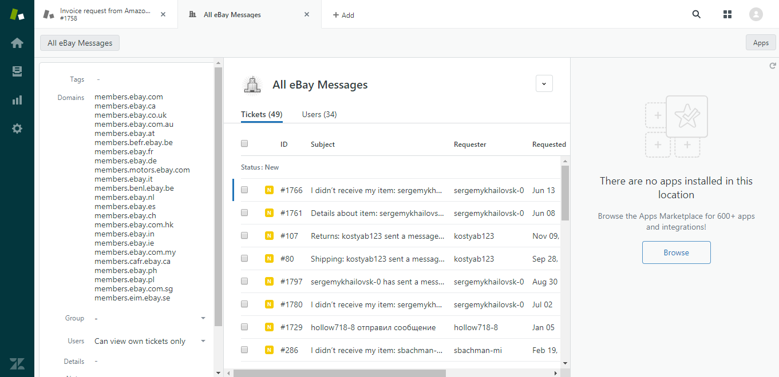Close the Invoice request #1758 tab
The width and height of the screenshot is (779, 377).
[163, 14]
